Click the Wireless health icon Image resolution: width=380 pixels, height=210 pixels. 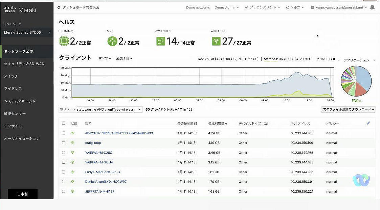coord(216,41)
